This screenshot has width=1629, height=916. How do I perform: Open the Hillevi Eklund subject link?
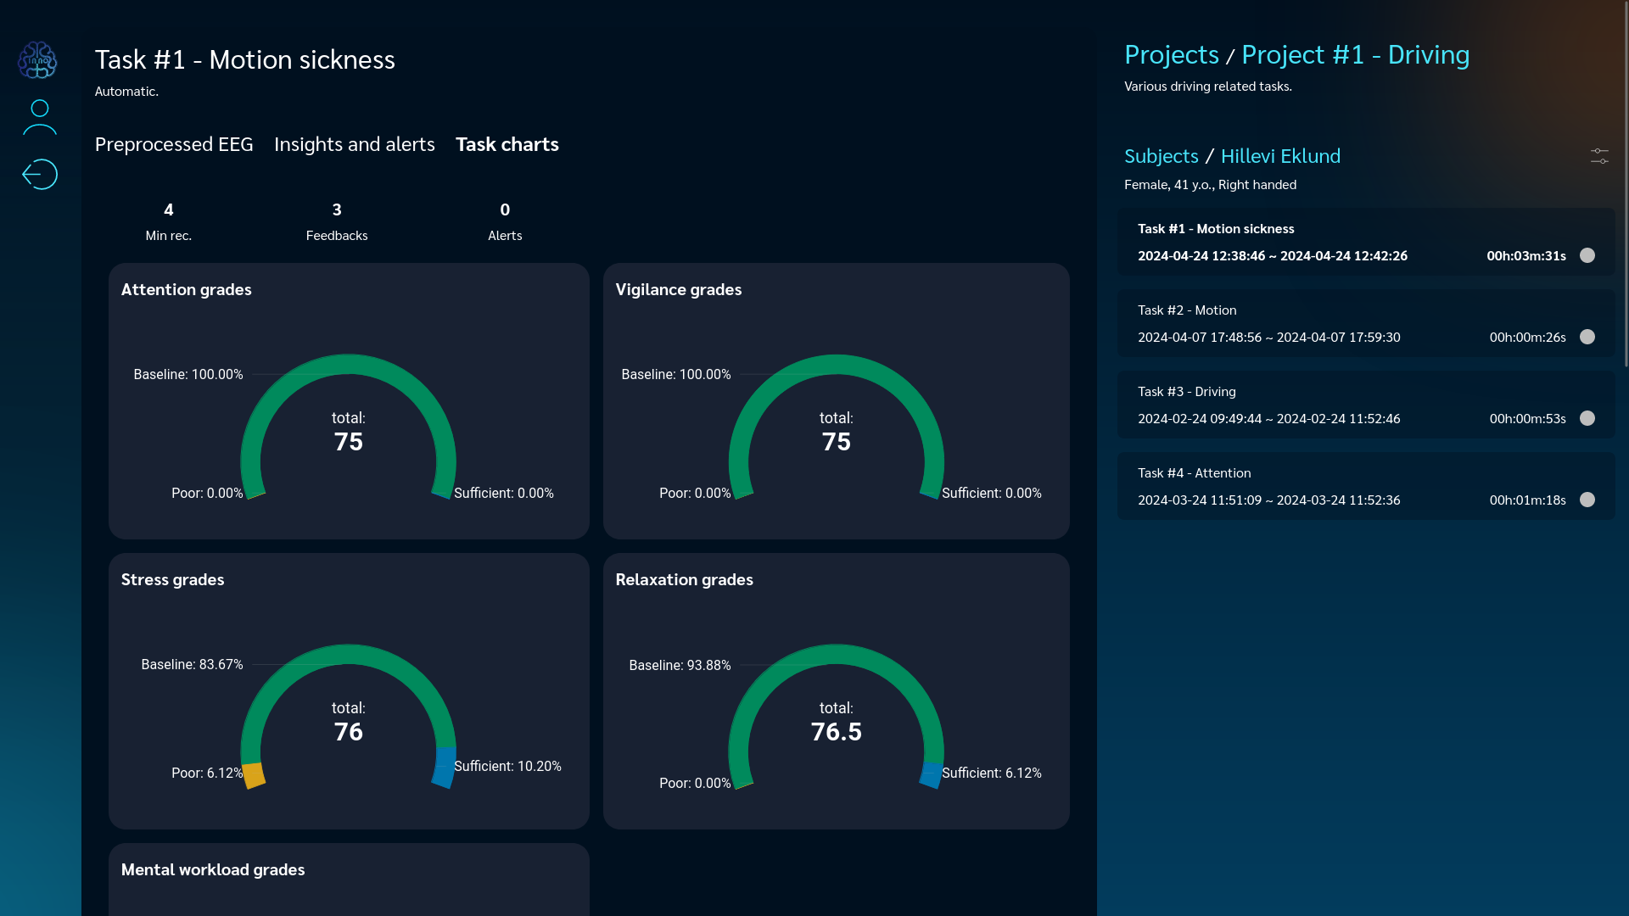(x=1280, y=156)
